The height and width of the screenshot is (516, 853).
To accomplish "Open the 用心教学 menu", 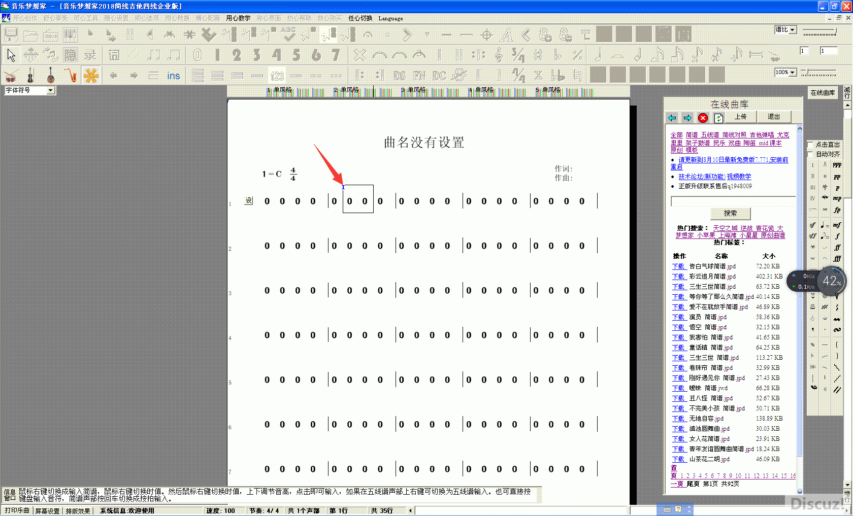I will point(238,18).
